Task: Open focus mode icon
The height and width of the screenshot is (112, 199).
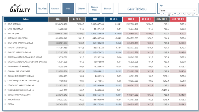Action: 193,15
